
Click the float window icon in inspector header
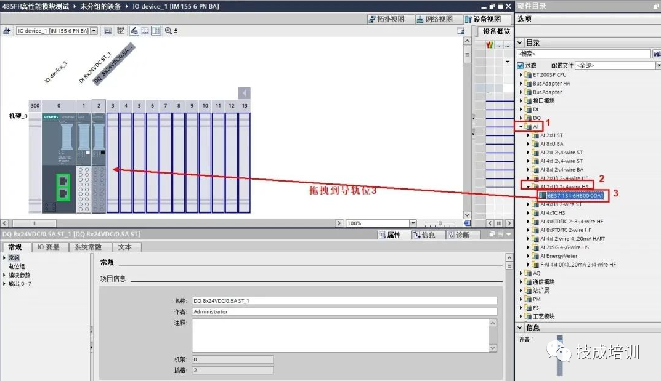492,234
